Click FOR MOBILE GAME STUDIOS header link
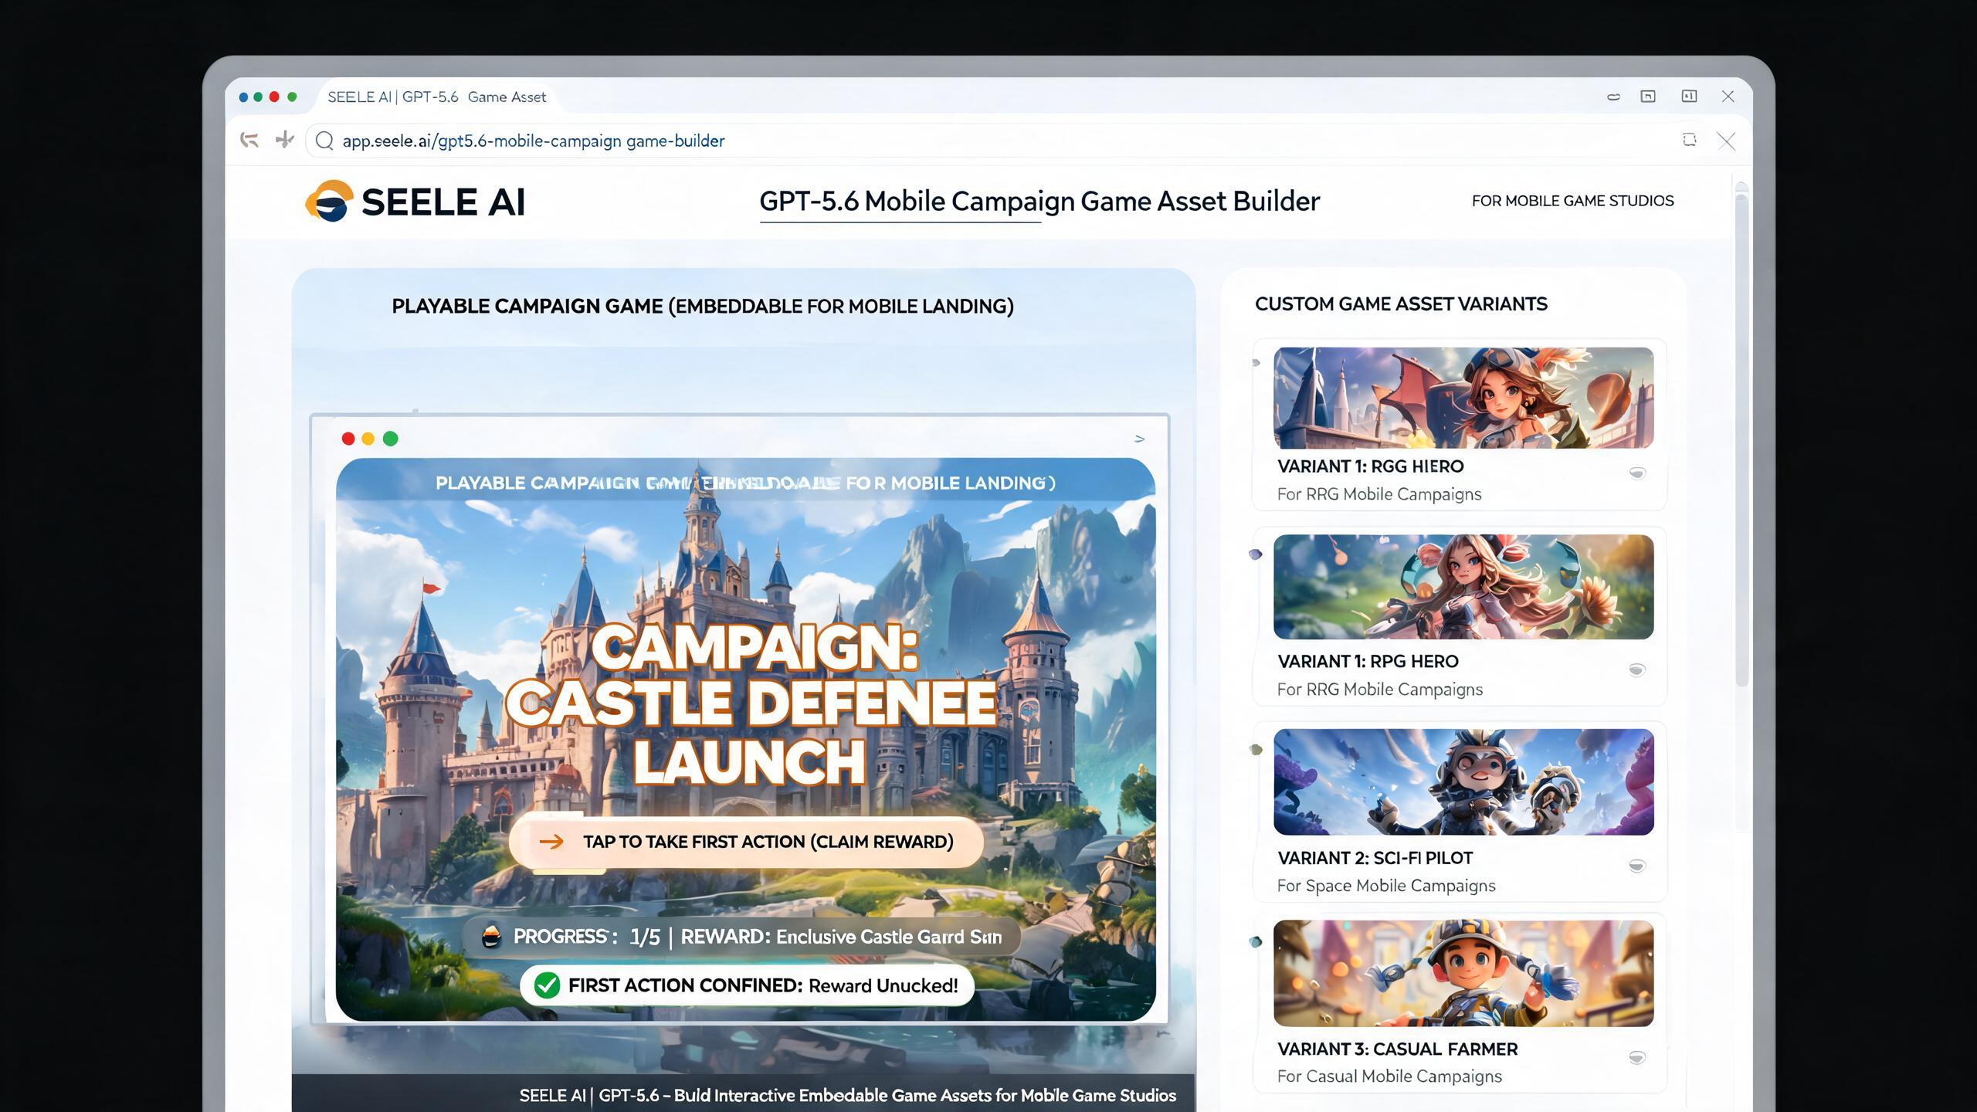The height and width of the screenshot is (1112, 1977). point(1572,201)
